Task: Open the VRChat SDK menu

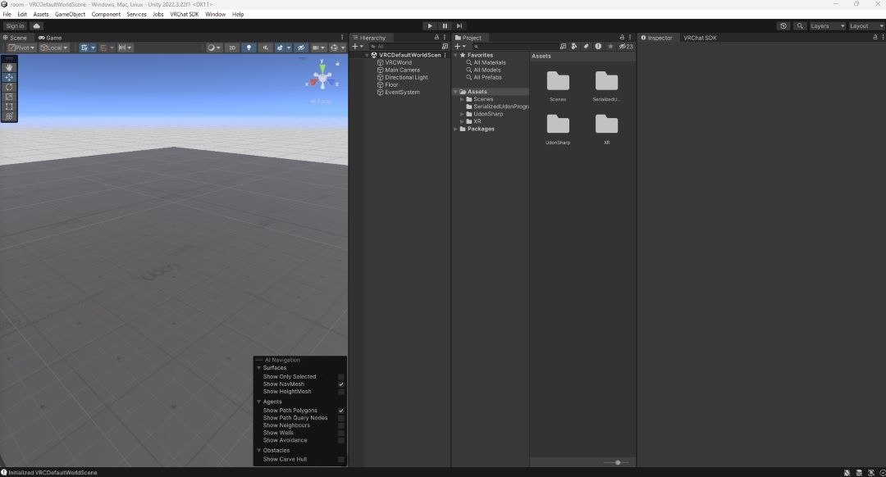Action: [185, 14]
